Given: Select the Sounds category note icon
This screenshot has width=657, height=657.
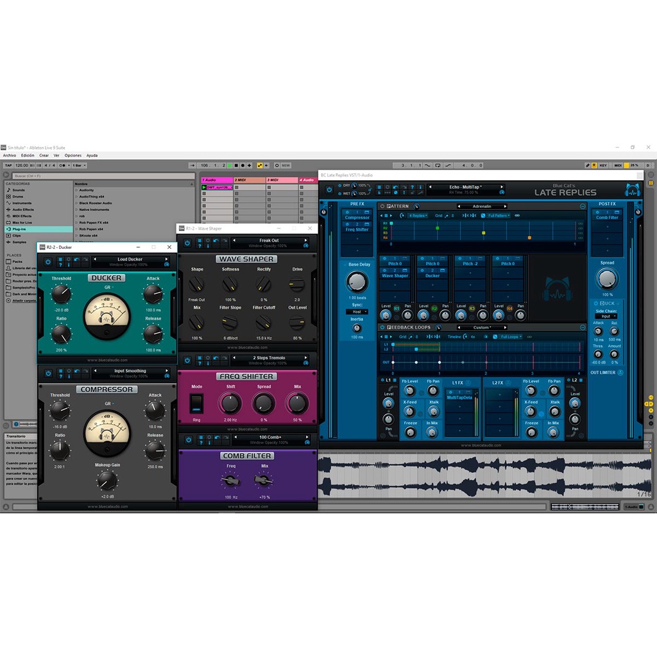Looking at the screenshot, I should pyautogui.click(x=8, y=190).
